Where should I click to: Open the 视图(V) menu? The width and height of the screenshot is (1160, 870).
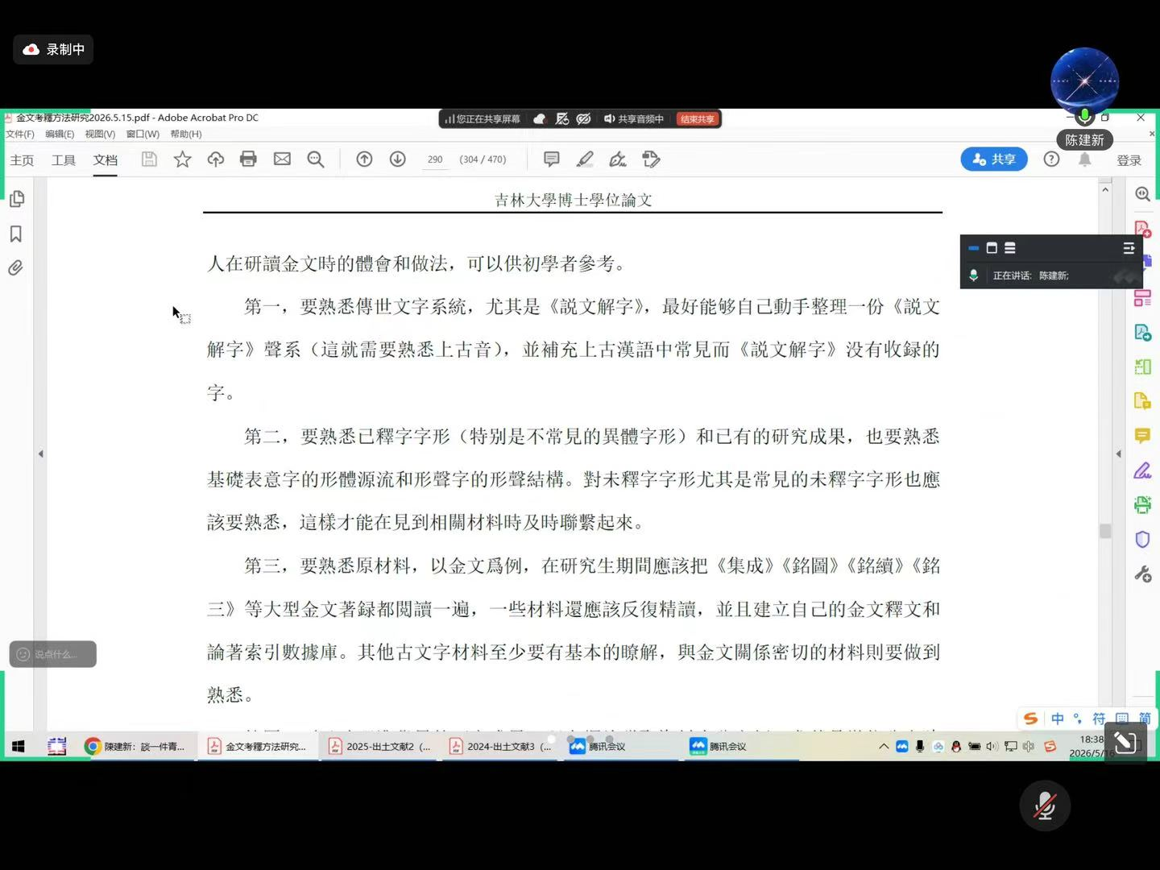tap(100, 135)
